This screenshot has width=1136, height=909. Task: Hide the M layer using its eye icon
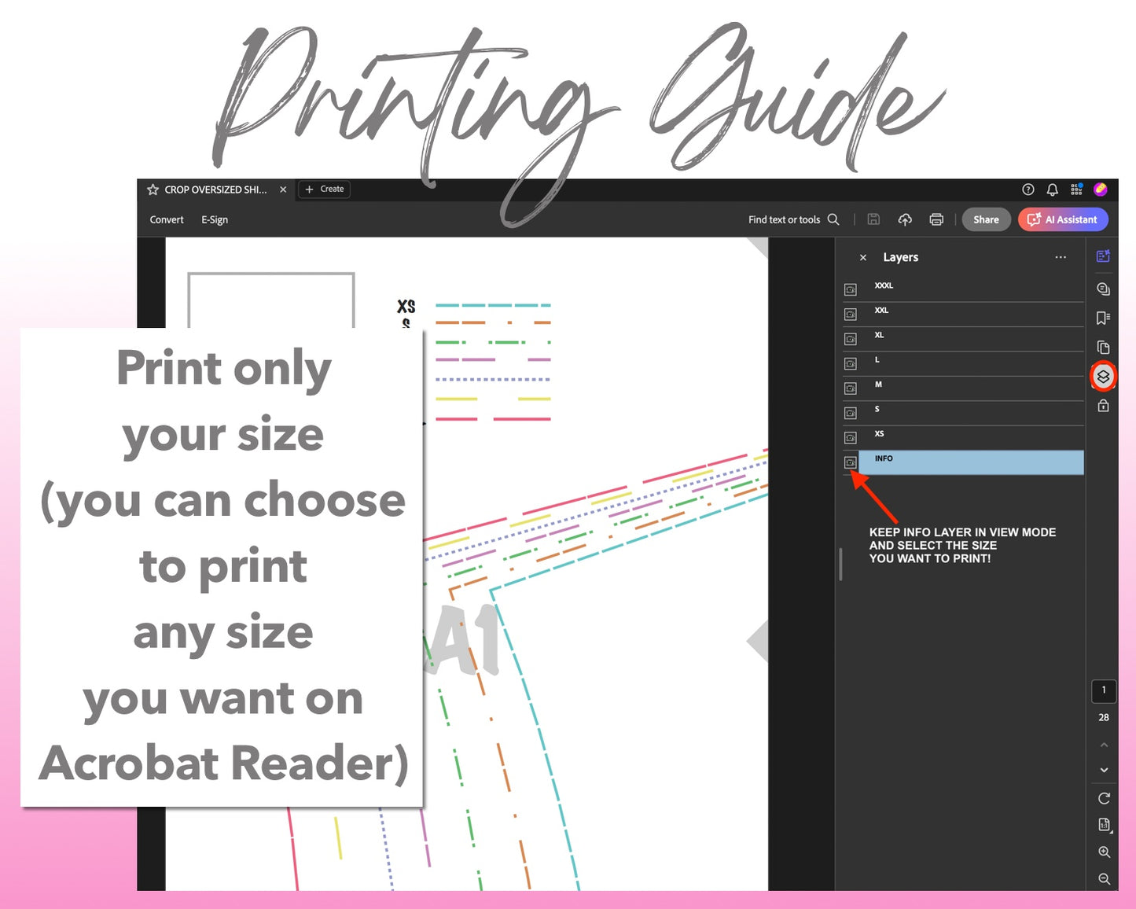850,388
